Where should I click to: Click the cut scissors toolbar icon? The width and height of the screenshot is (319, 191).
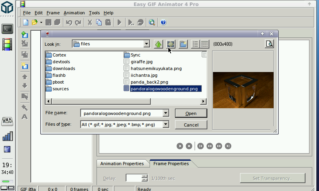click(x=90, y=22)
